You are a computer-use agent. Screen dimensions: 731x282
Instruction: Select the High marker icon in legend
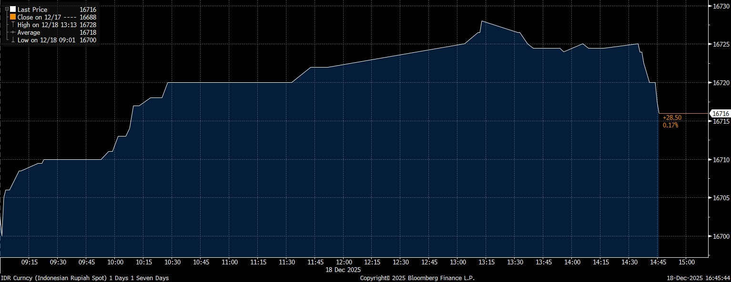[x=13, y=25]
